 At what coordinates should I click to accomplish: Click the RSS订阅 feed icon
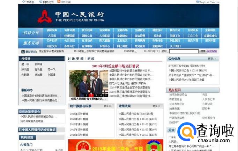pos(59,2)
